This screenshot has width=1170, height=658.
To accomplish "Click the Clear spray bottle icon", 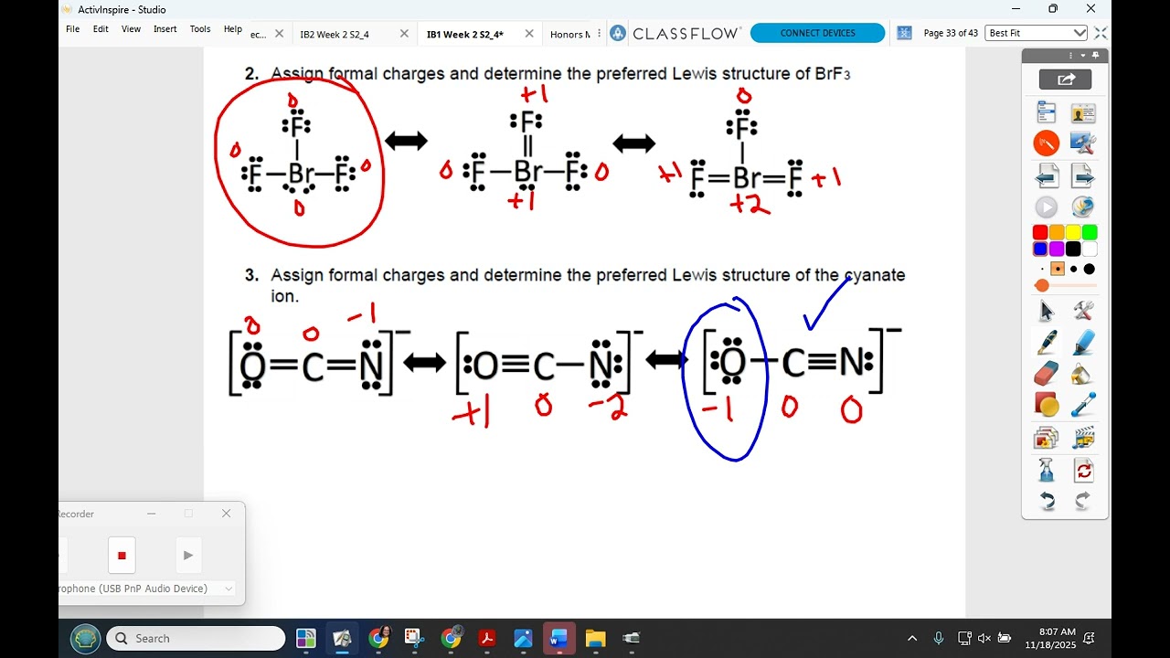I will point(1047,471).
